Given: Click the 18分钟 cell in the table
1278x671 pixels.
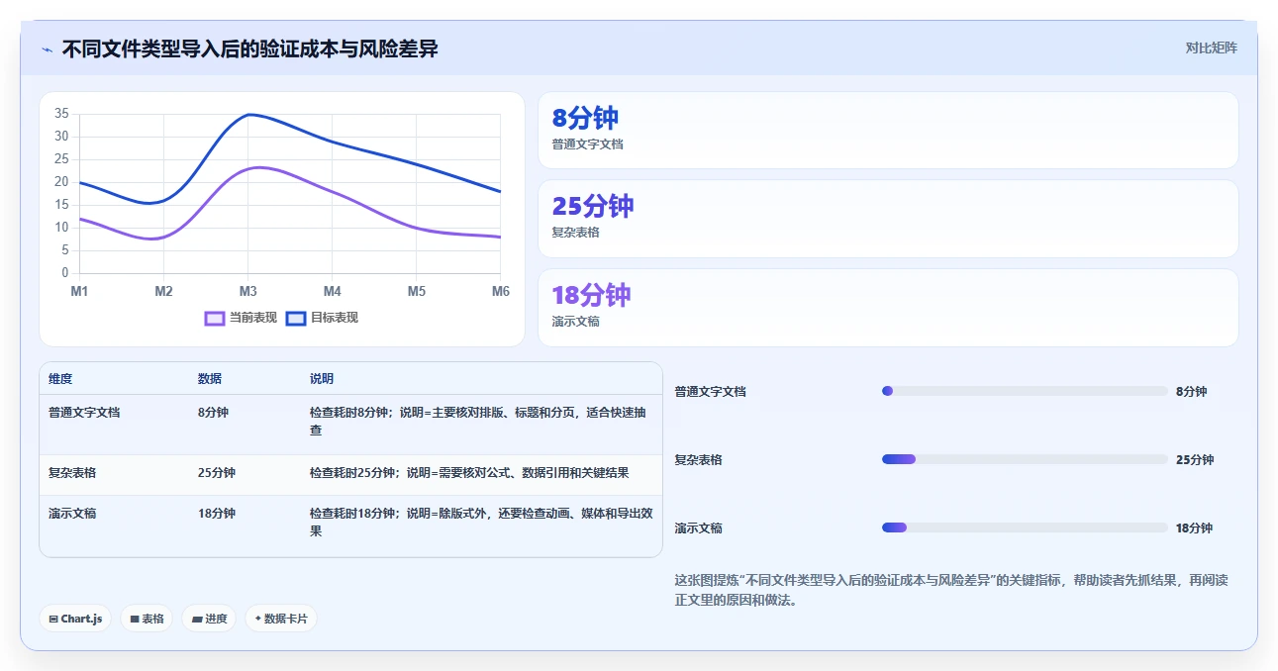Looking at the screenshot, I should [x=217, y=514].
